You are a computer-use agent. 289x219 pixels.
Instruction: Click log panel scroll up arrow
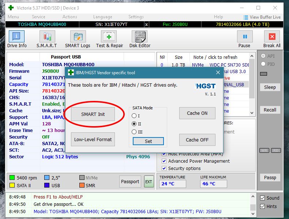tap(253, 197)
